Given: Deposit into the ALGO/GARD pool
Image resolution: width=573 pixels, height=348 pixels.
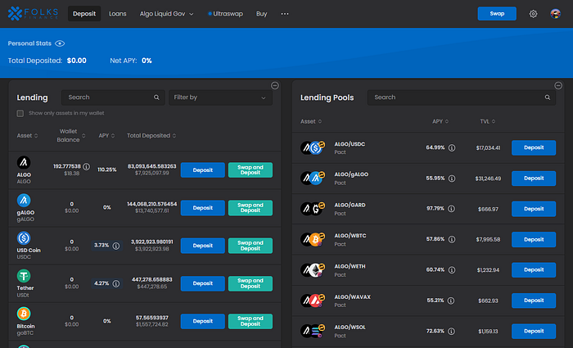Looking at the screenshot, I should click(x=534, y=209).
